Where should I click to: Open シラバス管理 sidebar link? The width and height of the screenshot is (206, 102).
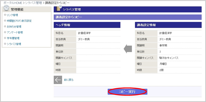pos(14,44)
